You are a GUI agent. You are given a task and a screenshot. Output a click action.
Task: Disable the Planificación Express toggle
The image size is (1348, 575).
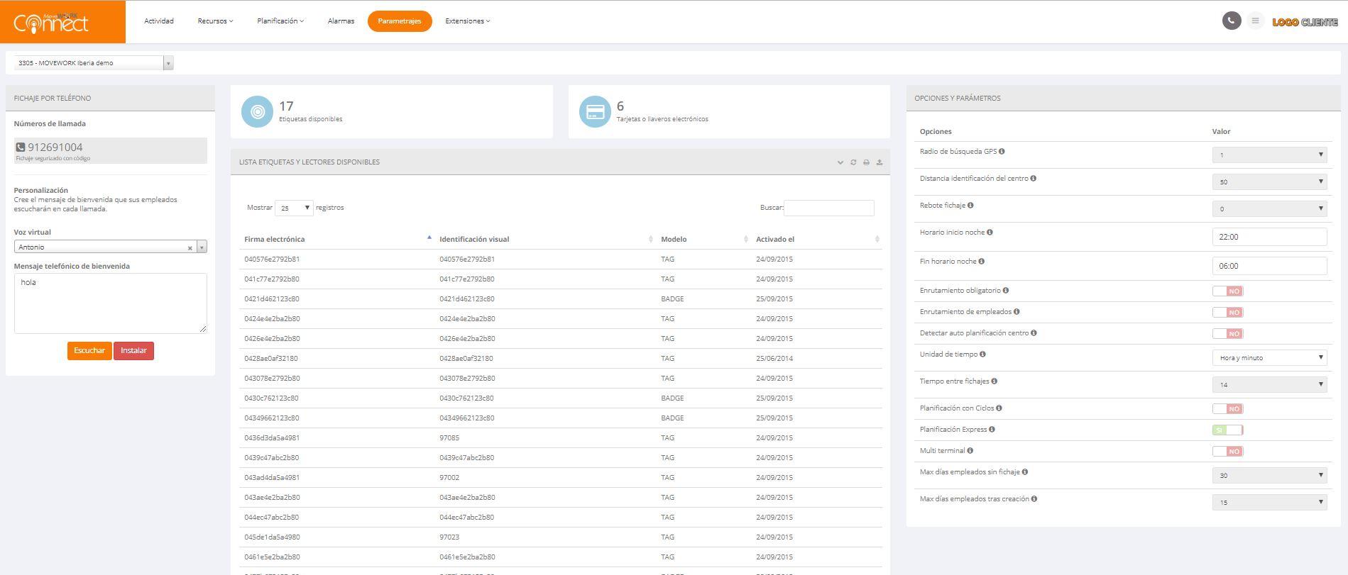pyautogui.click(x=1227, y=430)
